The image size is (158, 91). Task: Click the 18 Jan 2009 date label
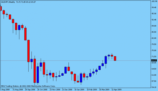pyautogui.click(x=79, y=89)
